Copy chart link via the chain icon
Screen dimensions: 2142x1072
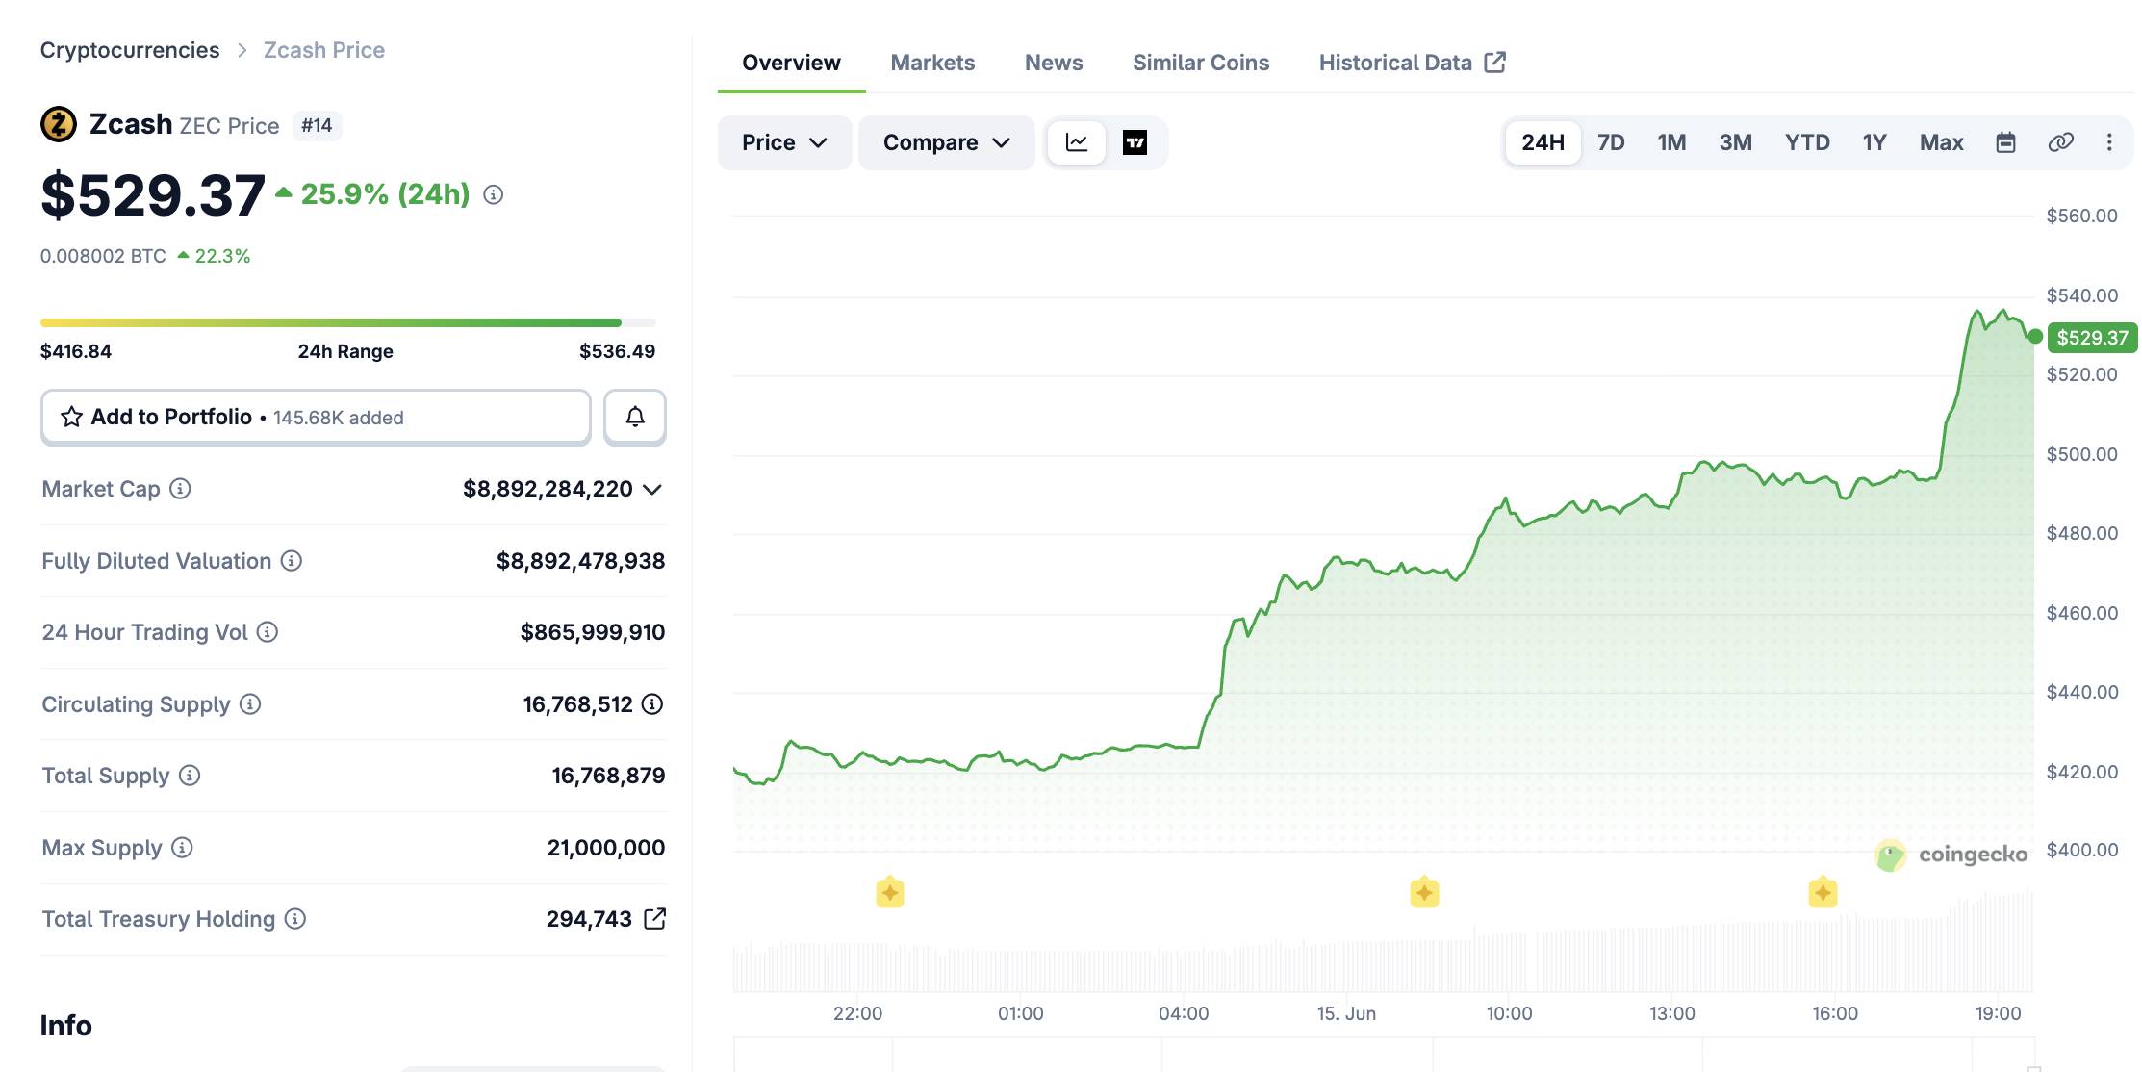(x=2060, y=142)
